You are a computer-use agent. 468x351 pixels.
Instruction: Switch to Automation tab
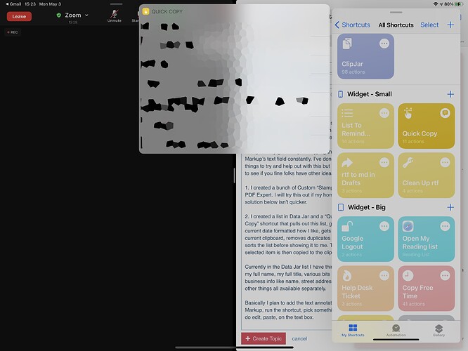396,331
